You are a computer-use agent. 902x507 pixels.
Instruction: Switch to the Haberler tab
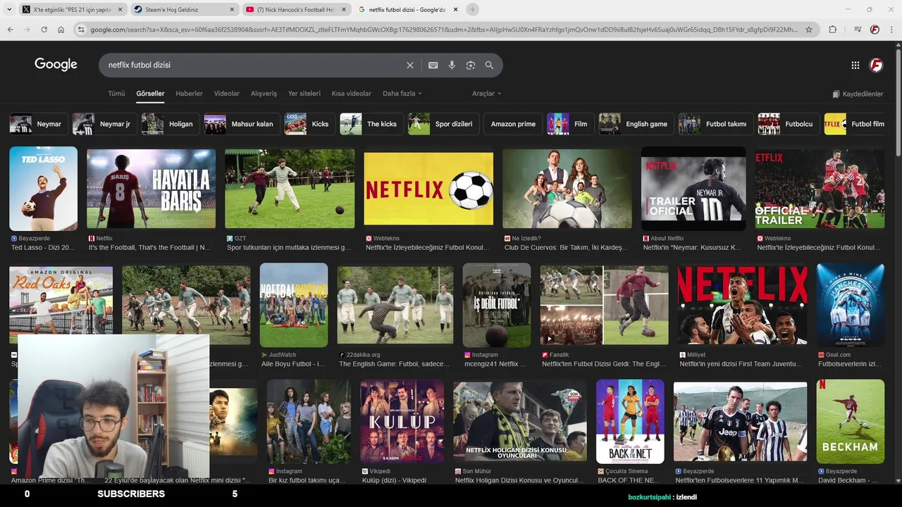pos(189,94)
